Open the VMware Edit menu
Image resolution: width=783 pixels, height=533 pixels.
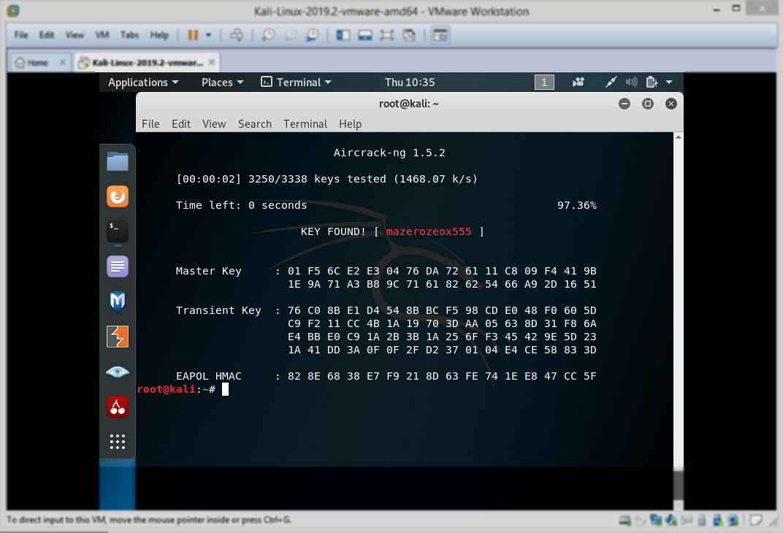point(47,35)
